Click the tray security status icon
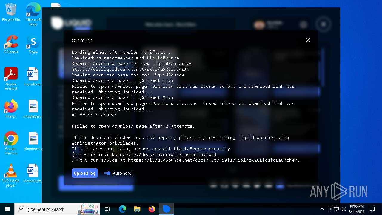 [329, 209]
